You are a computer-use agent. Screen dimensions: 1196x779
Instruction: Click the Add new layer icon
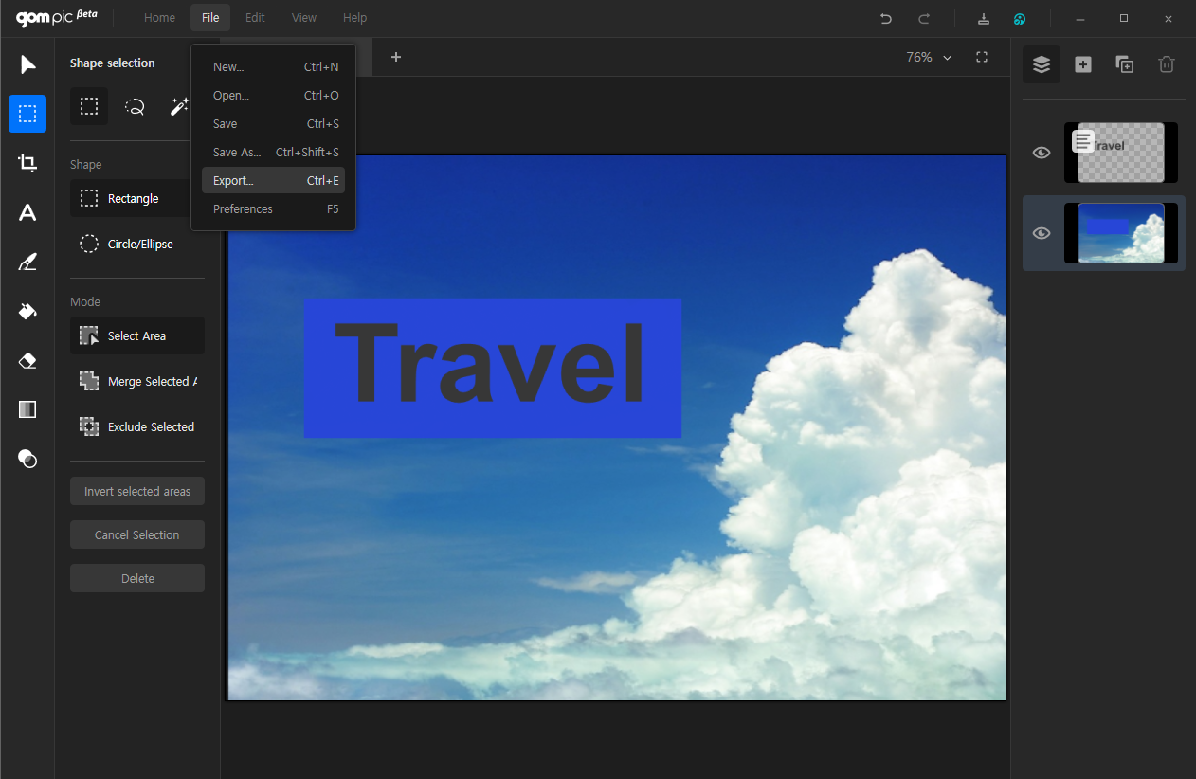pyautogui.click(x=1082, y=64)
